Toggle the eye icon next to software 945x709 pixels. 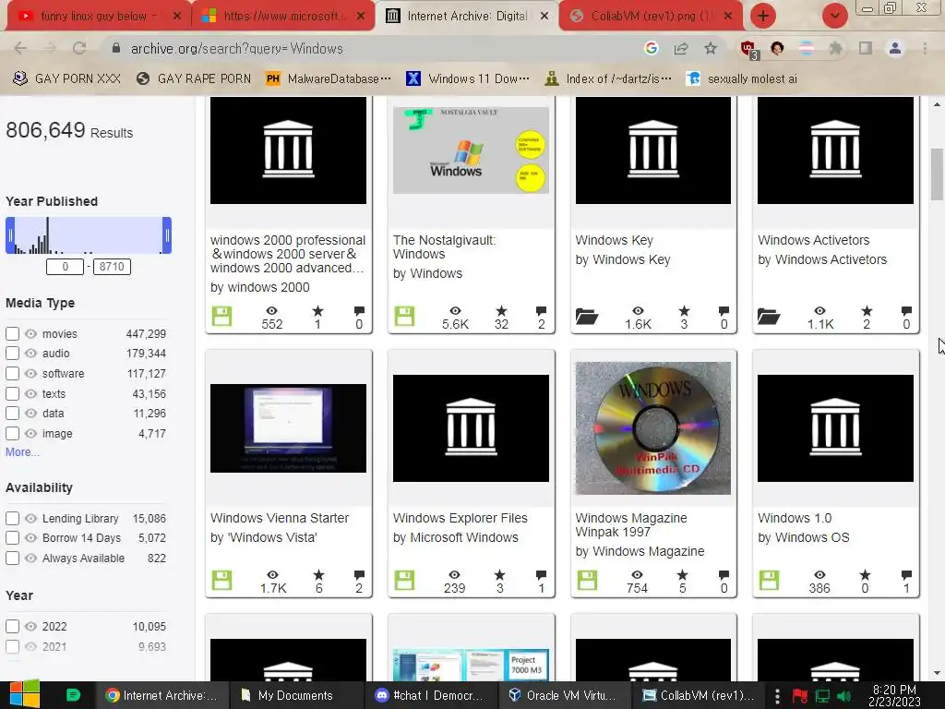click(30, 373)
